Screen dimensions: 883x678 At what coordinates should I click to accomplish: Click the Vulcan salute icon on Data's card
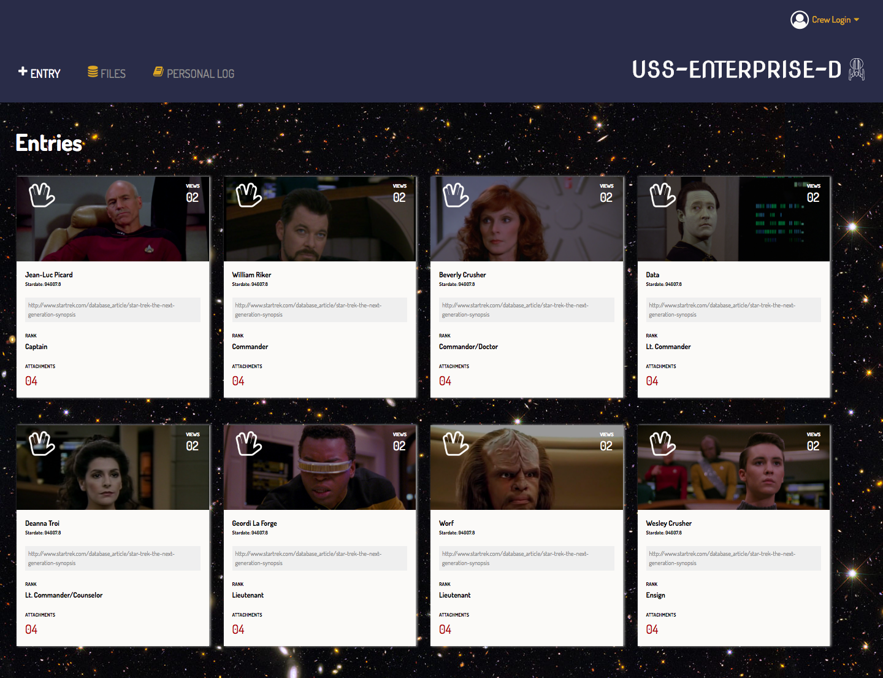(x=663, y=195)
